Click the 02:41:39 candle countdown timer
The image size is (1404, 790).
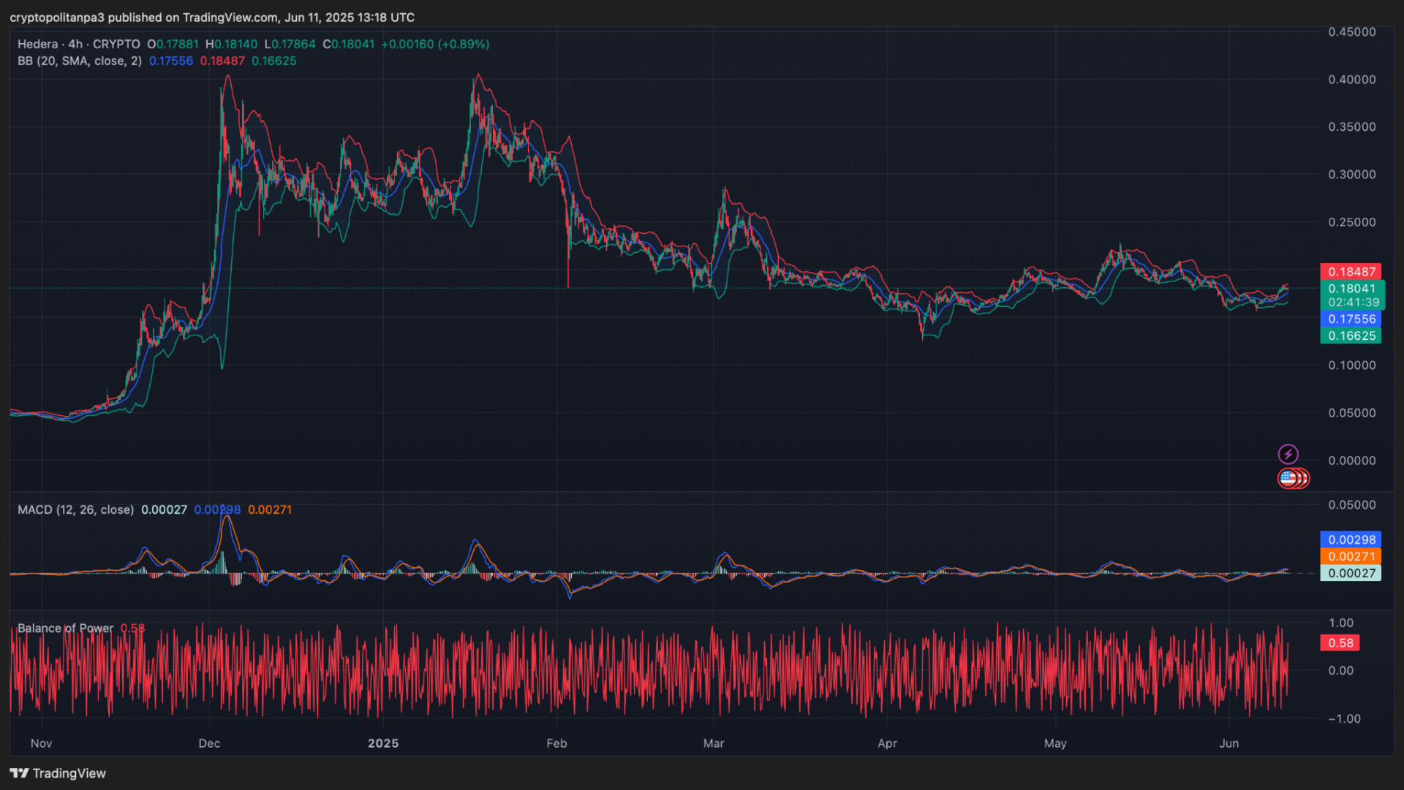[x=1354, y=302]
